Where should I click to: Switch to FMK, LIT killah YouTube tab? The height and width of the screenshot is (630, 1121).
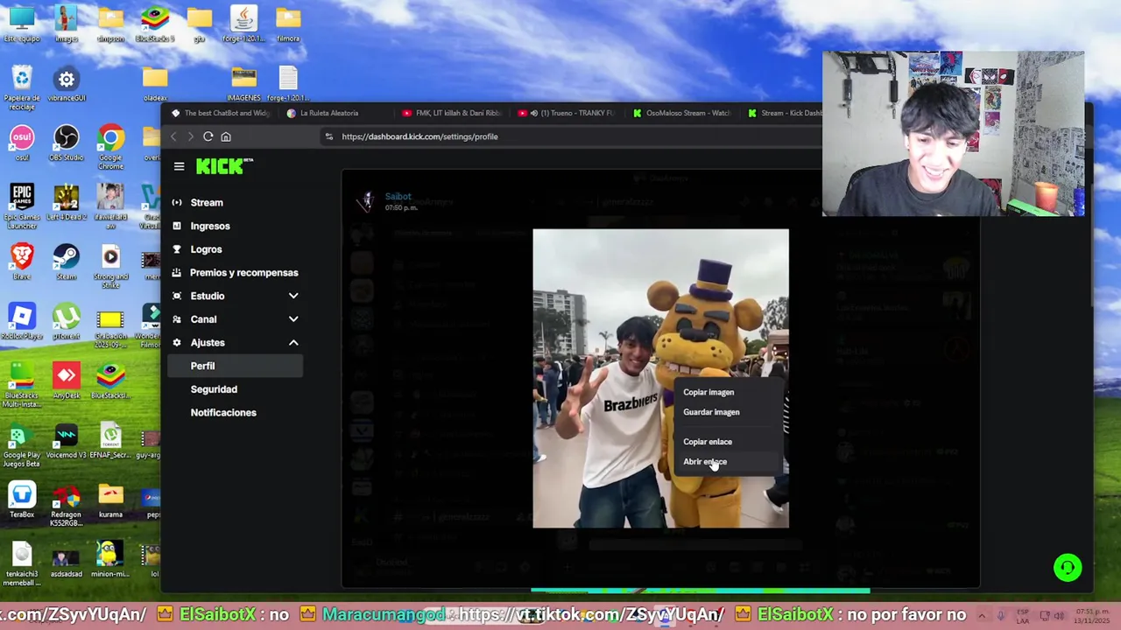[452, 113]
